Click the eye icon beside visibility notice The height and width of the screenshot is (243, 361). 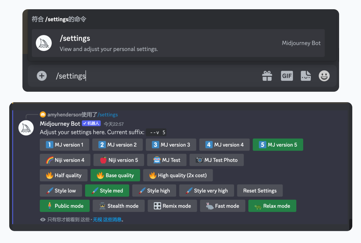pyautogui.click(x=43, y=219)
